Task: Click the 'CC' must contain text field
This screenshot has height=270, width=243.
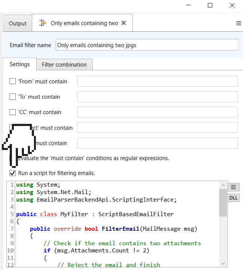Action: tap(157, 112)
